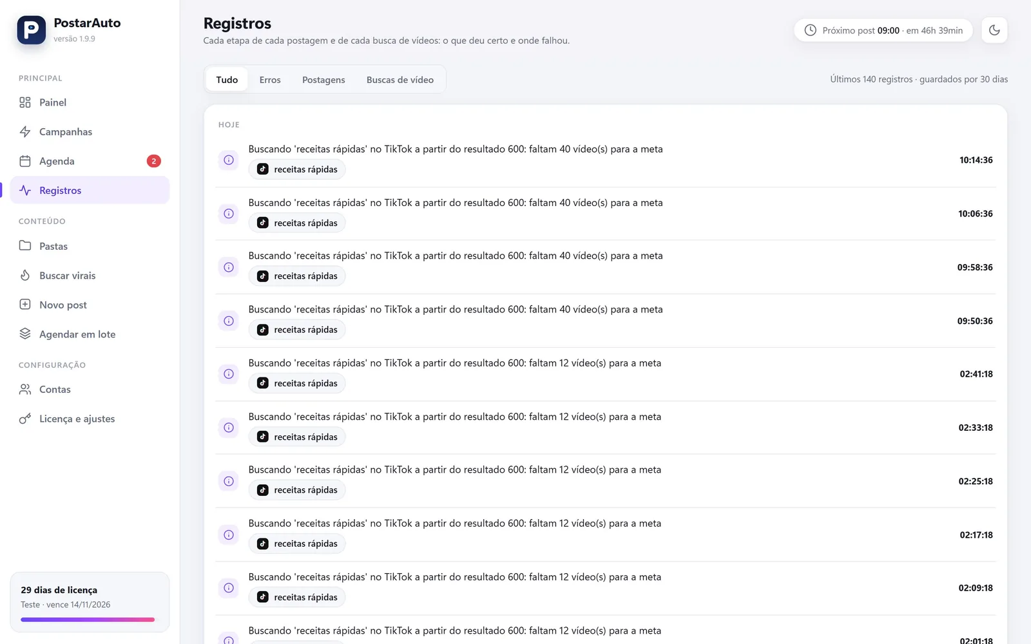The height and width of the screenshot is (644, 1031).
Task: Open Pastas folder section
Action: pos(90,246)
